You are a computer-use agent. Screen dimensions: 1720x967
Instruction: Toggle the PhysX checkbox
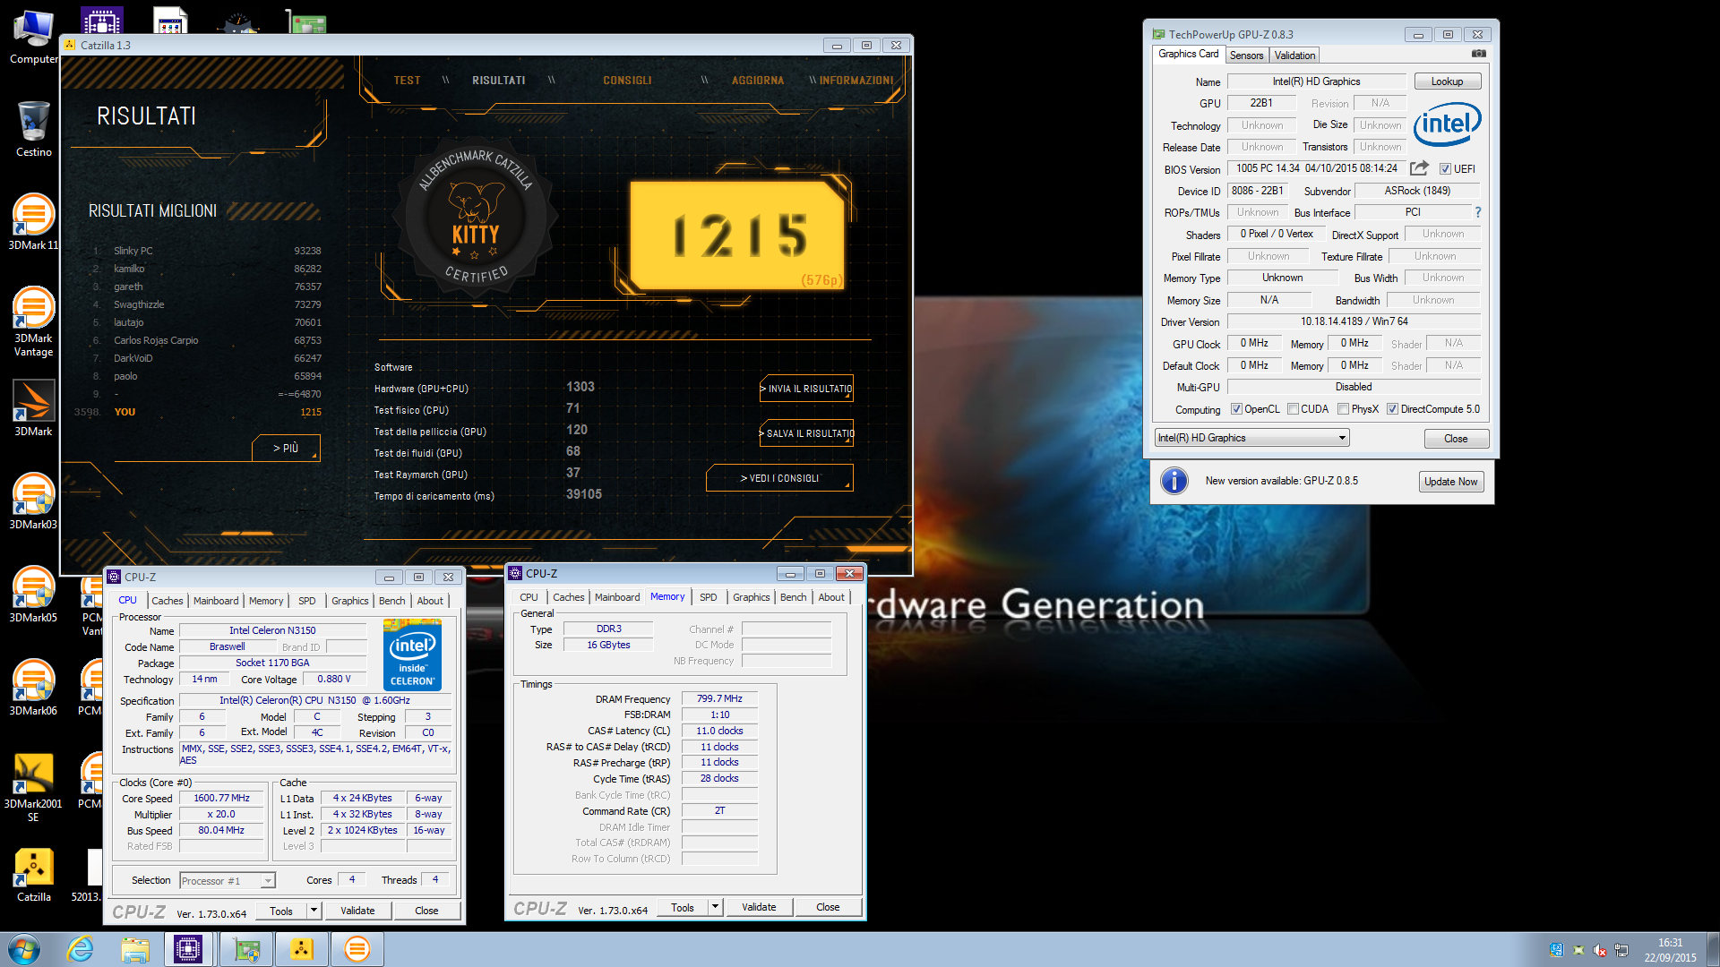click(1343, 409)
